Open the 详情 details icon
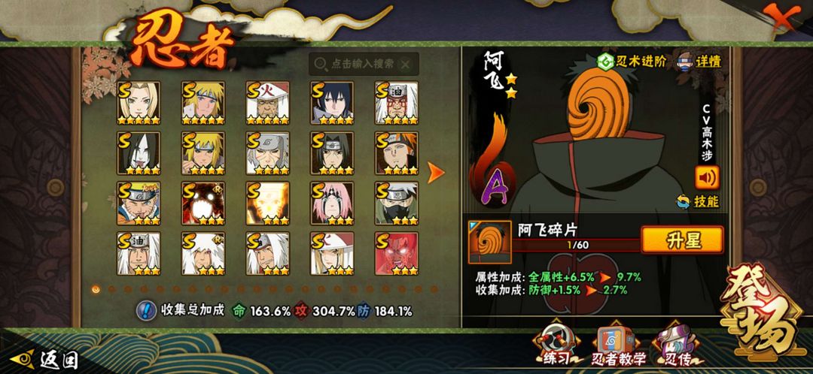Image resolution: width=813 pixels, height=374 pixels. pos(699,62)
